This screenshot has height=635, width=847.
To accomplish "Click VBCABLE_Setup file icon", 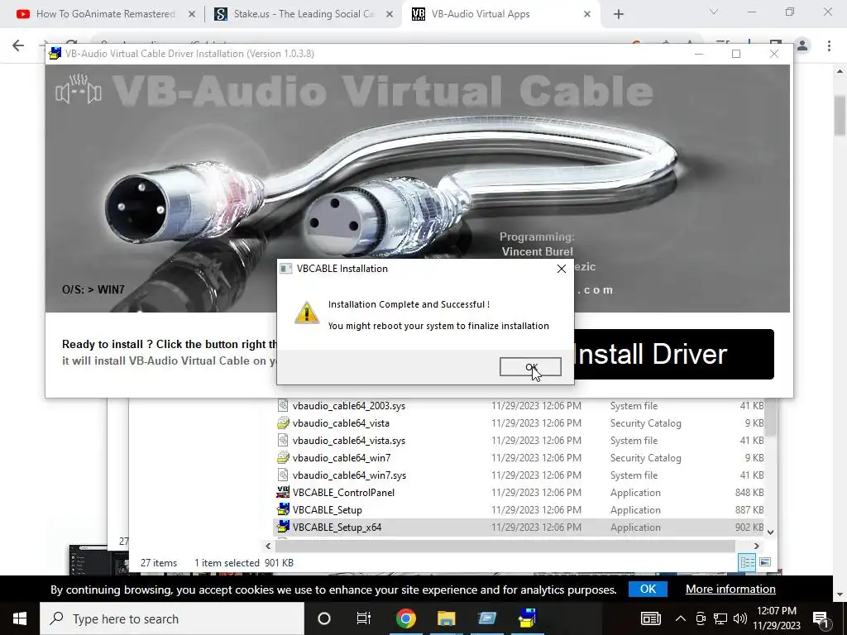I will pos(283,509).
